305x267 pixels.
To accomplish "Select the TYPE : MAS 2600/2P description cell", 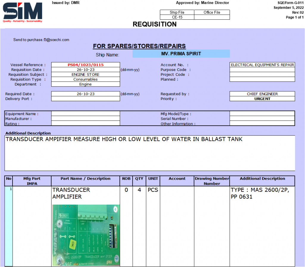I will click(262, 193).
